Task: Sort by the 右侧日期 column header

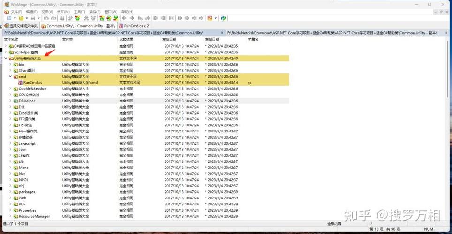Action: point(225,40)
